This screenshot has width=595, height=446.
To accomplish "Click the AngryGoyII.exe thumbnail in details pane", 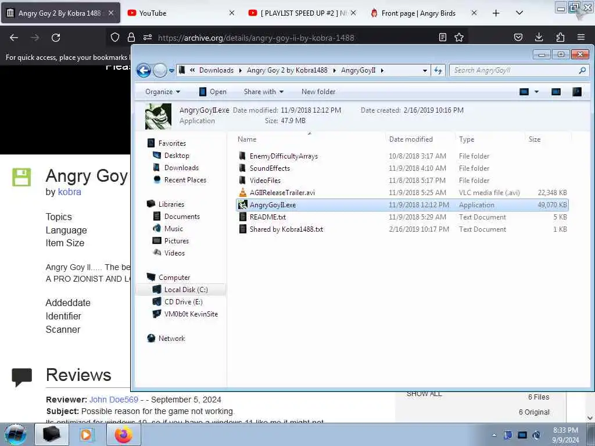I will pyautogui.click(x=158, y=116).
